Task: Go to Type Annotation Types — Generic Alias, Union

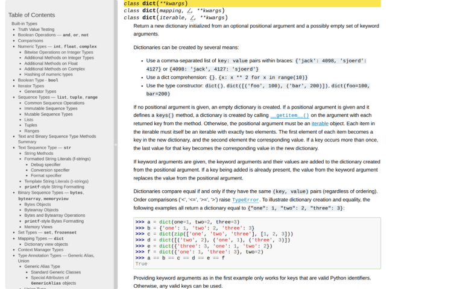Action: pos(56,258)
